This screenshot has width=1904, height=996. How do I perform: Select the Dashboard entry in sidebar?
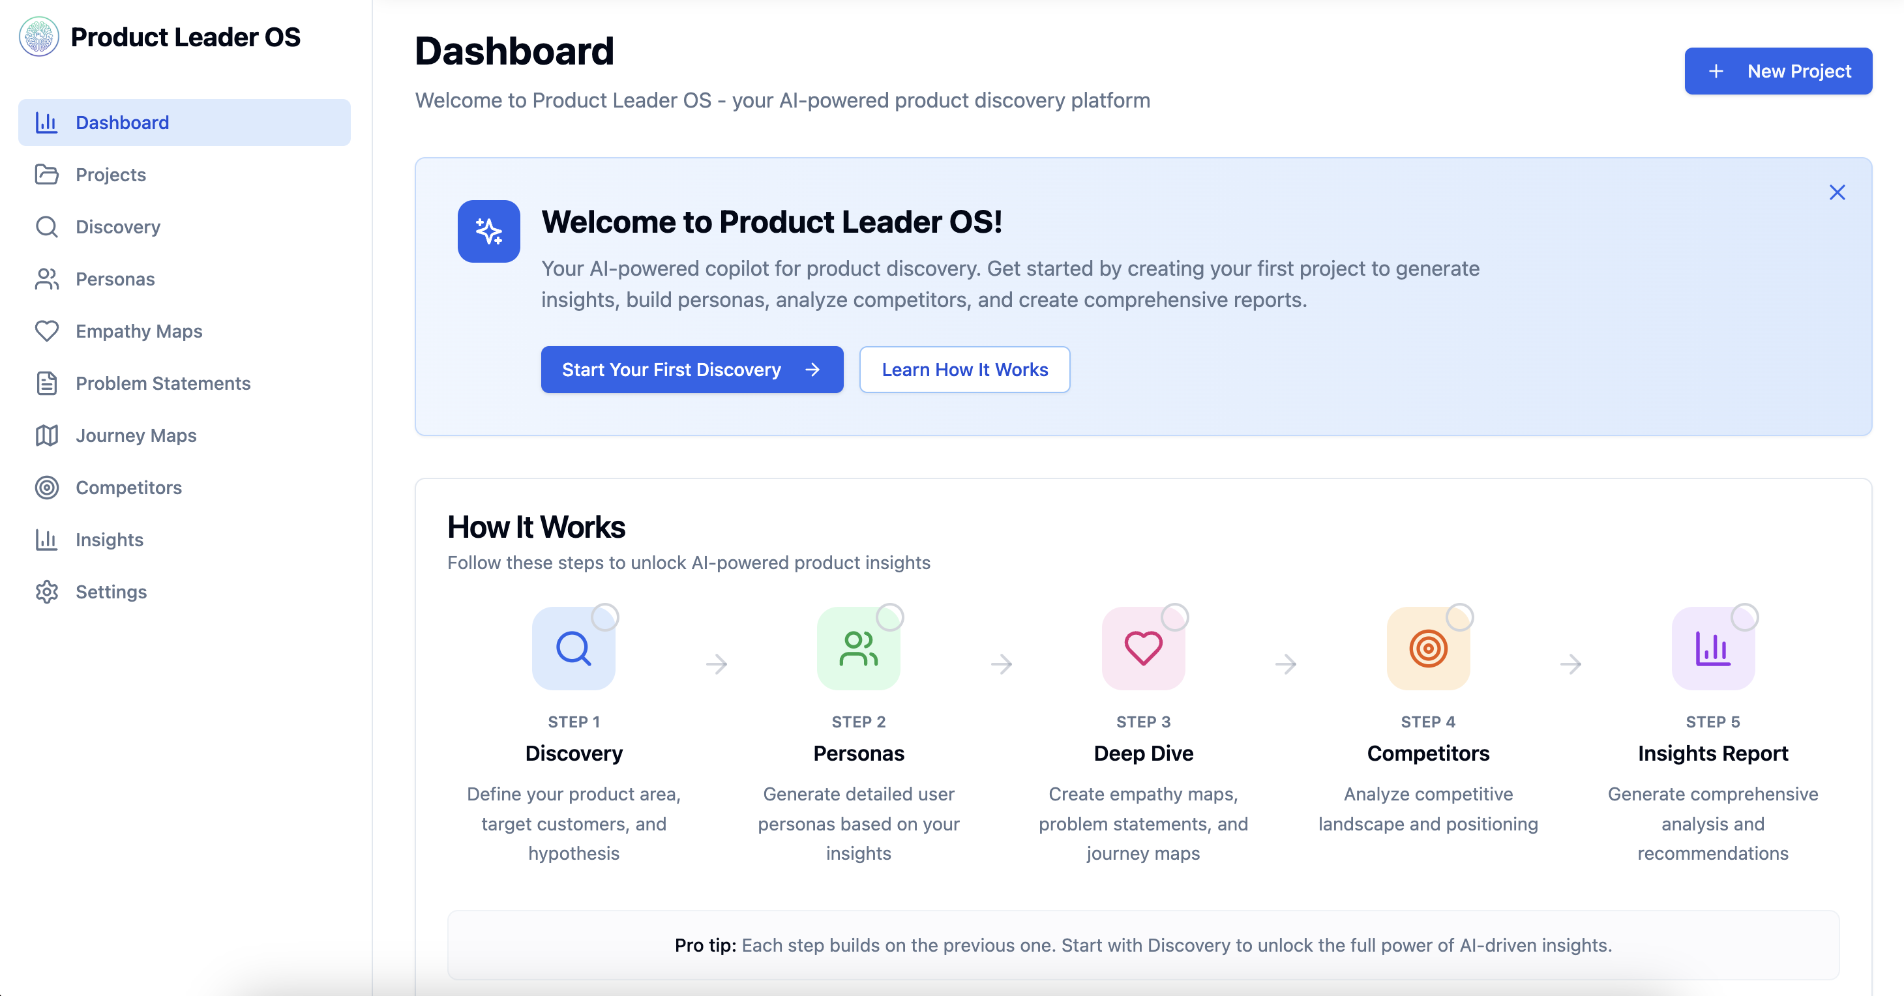(122, 123)
